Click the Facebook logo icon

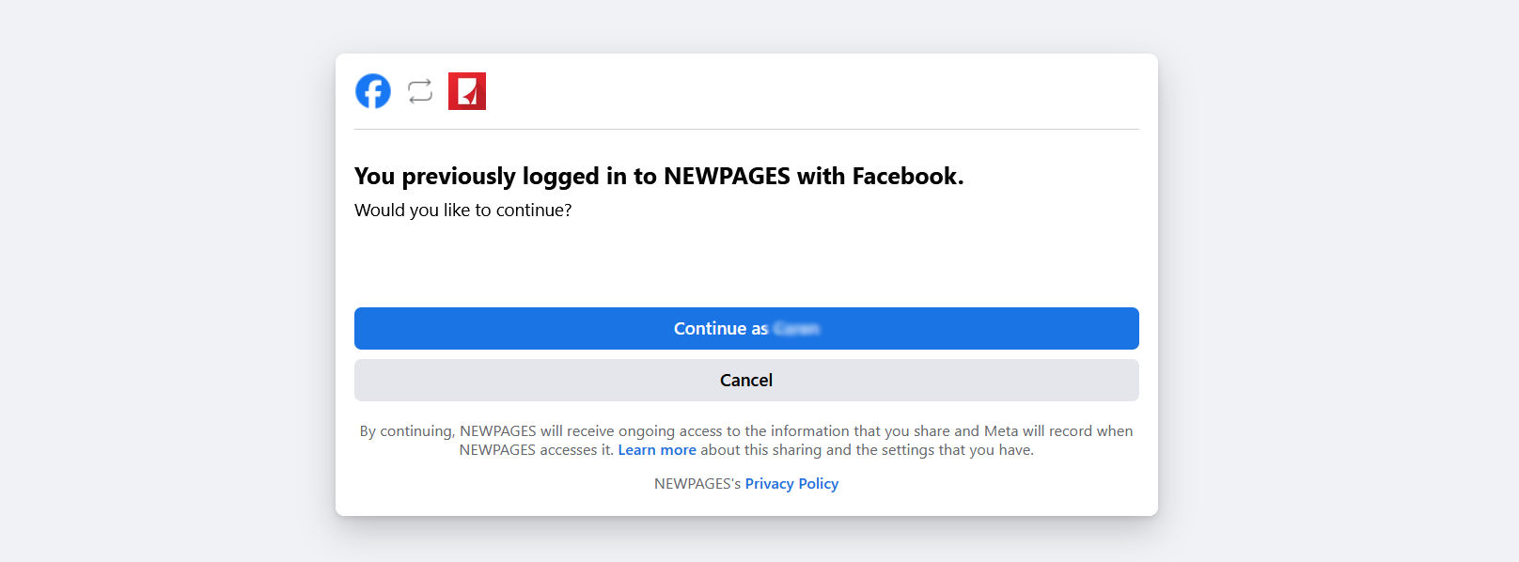click(x=373, y=91)
